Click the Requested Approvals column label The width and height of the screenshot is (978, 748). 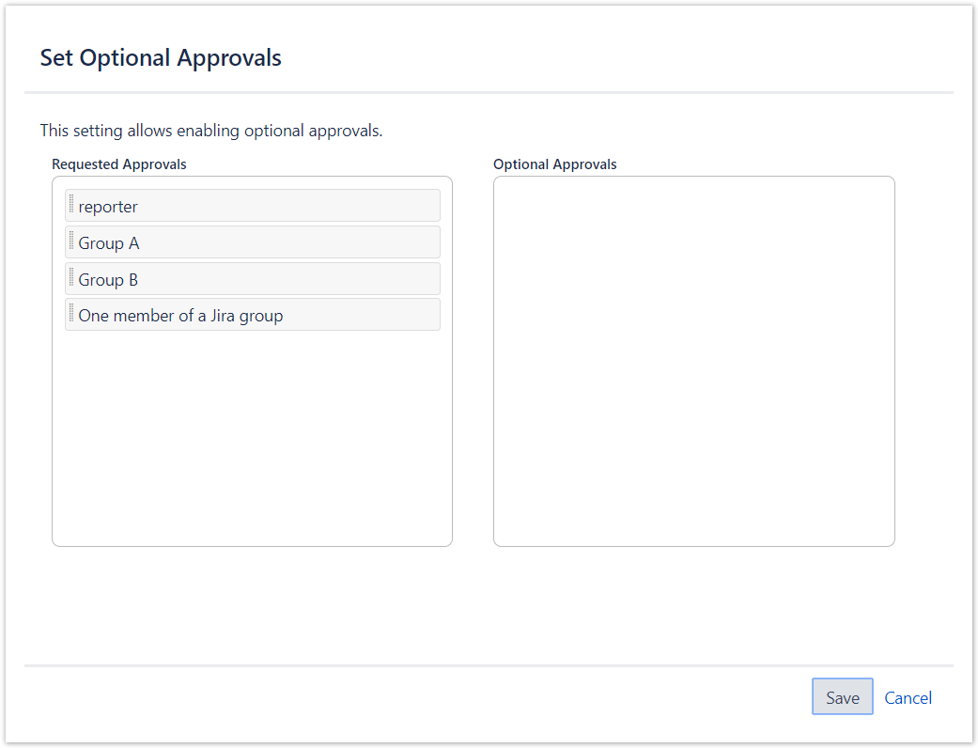pyautogui.click(x=119, y=164)
